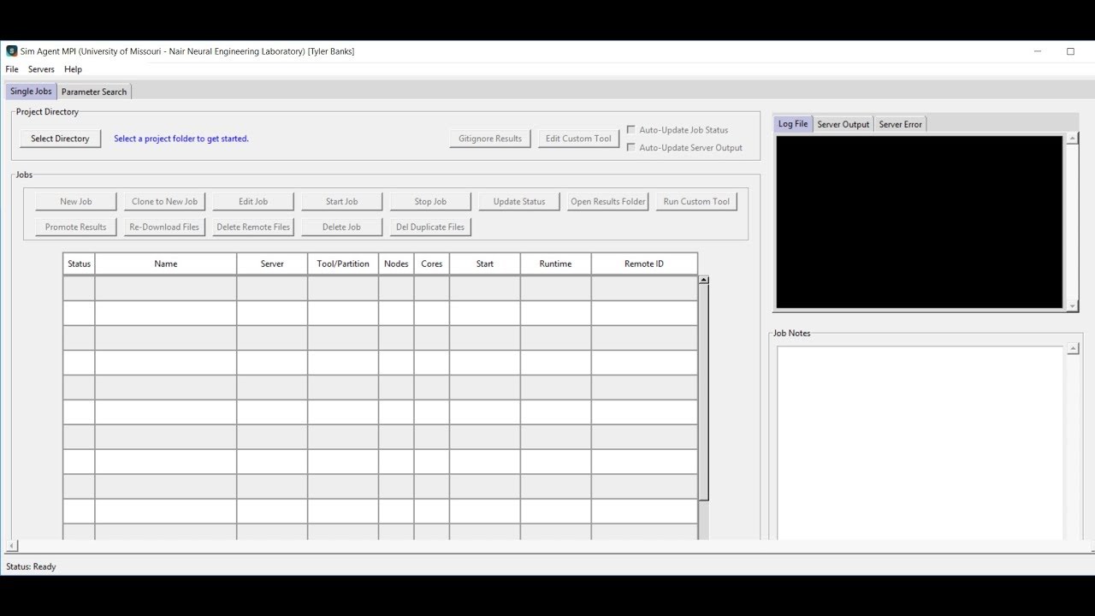Click the jobs table vertical scrollbar thumb
Viewport: 1095px width, 616px height.
(704, 393)
